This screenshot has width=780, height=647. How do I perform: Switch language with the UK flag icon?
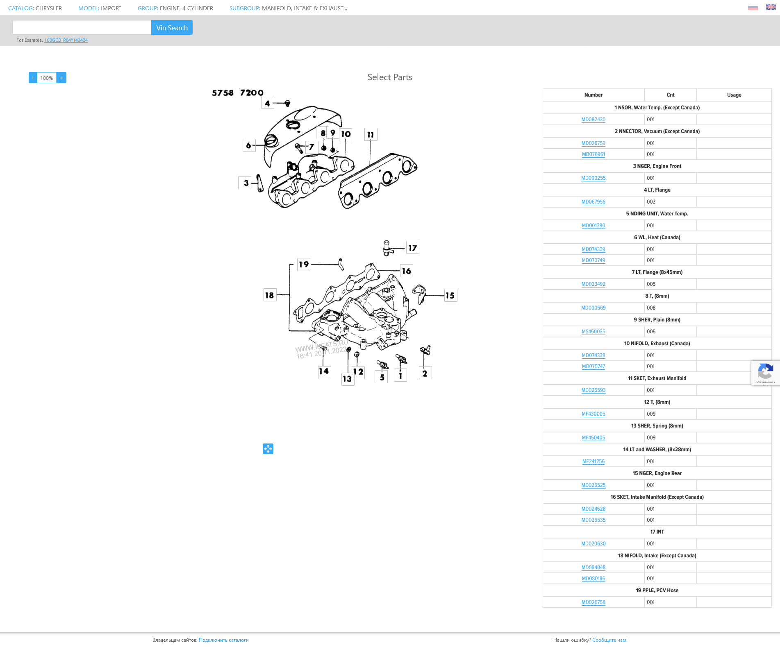771,7
